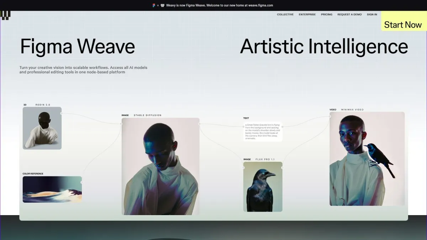Select the Stable Diffusion image node
The width and height of the screenshot is (427, 240).
(160, 166)
